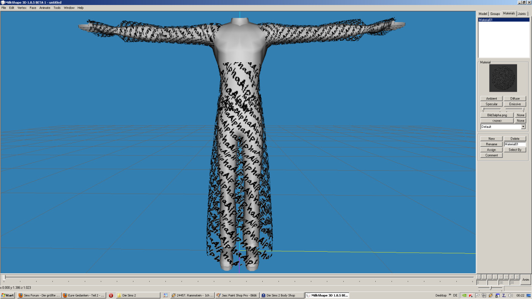Open the Edit menu
The height and width of the screenshot is (299, 532).
pos(12,8)
